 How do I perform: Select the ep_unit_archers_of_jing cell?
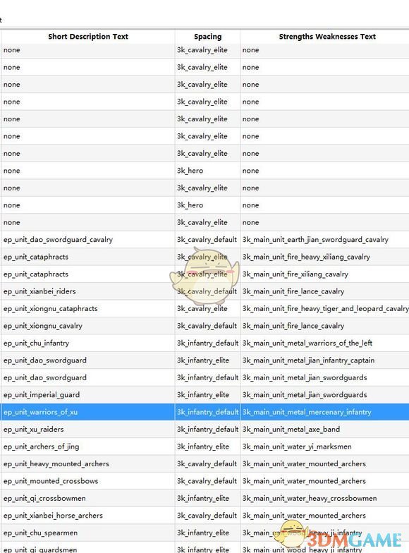(87, 446)
